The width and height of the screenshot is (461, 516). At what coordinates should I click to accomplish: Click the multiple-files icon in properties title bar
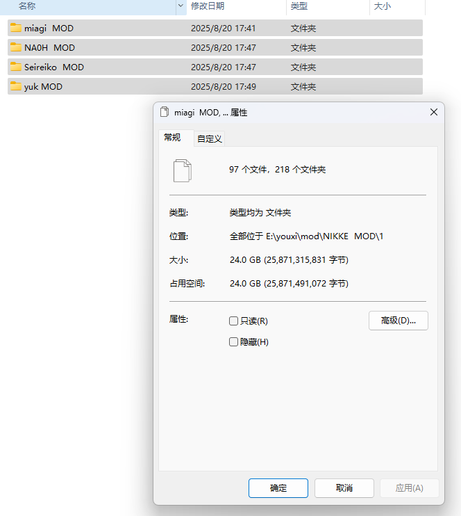click(x=165, y=112)
